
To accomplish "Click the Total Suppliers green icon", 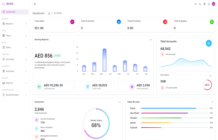I will [x=212, y=22].
